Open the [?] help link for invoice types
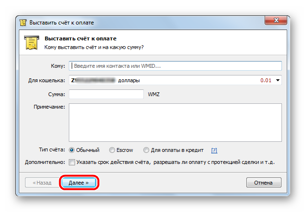This screenshot has width=306, height=212. pyautogui.click(x=214, y=150)
